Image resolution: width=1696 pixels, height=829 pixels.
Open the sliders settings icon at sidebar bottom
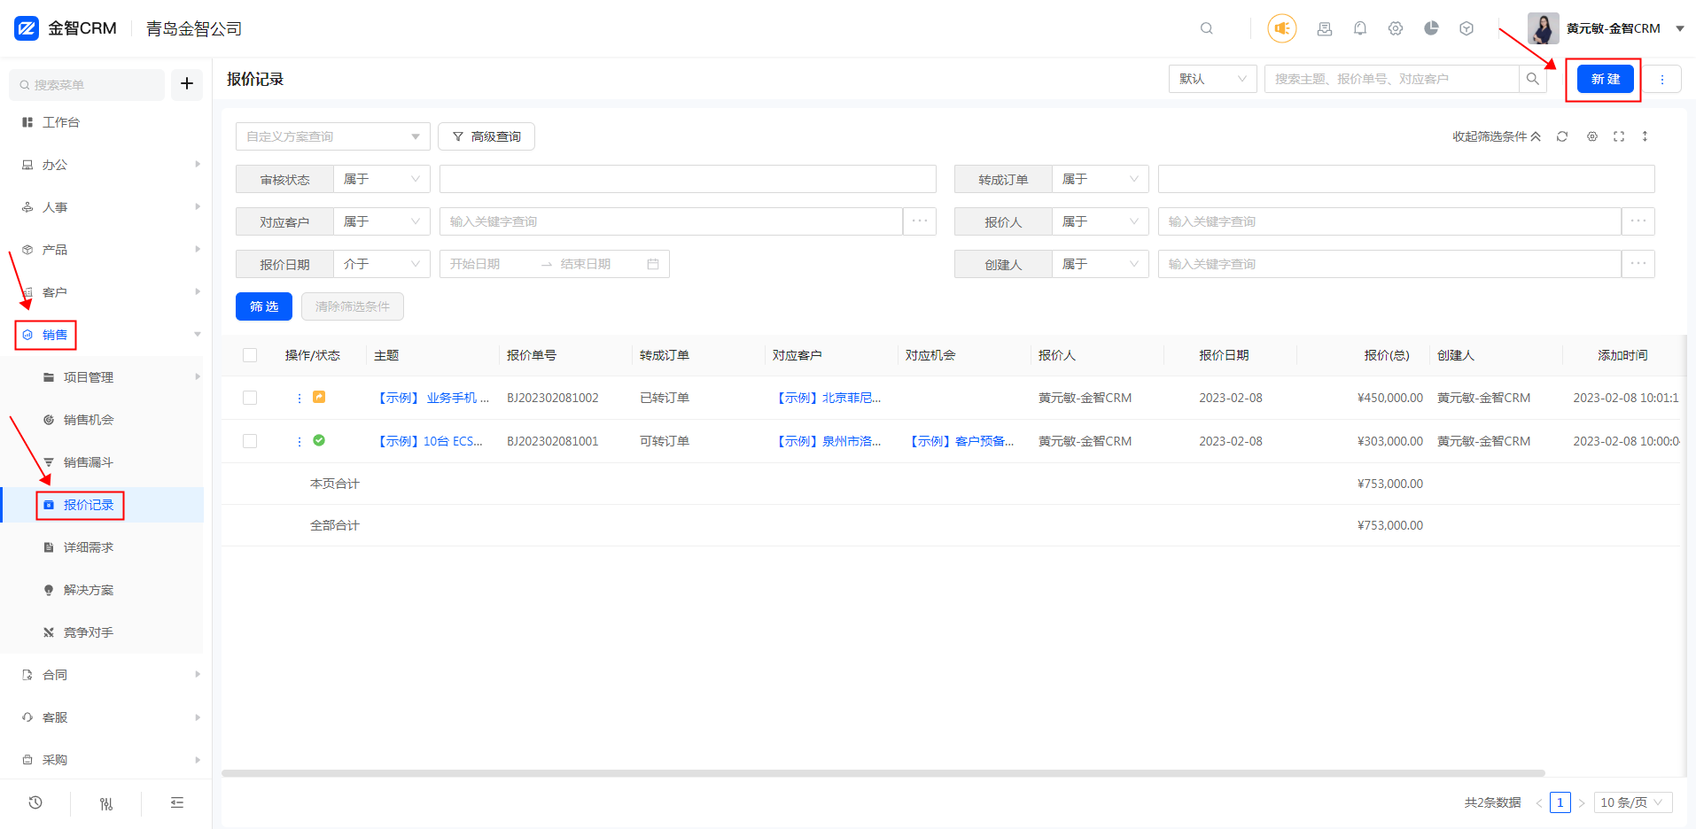coord(106,803)
